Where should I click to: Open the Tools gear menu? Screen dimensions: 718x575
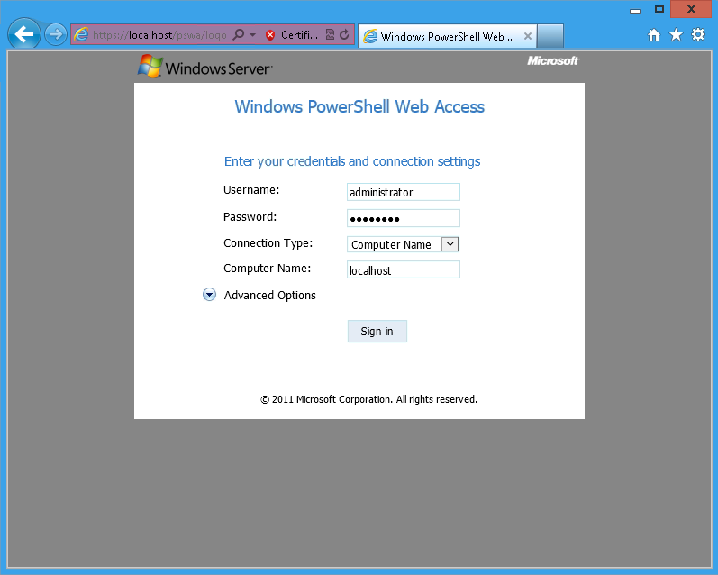coord(698,35)
